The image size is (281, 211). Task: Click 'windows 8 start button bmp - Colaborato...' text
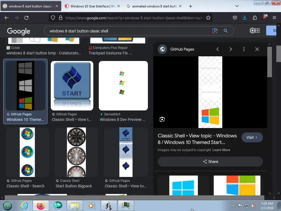(44, 53)
